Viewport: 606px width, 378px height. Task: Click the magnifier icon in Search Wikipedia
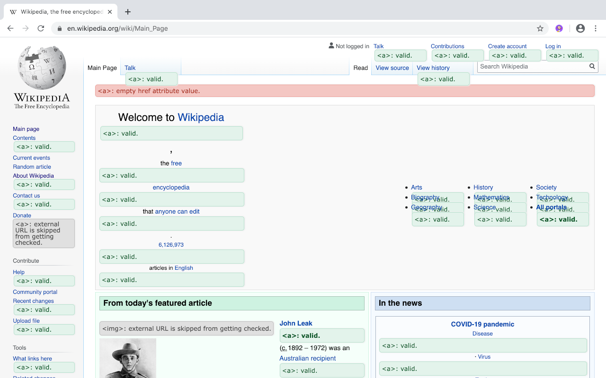(592, 67)
